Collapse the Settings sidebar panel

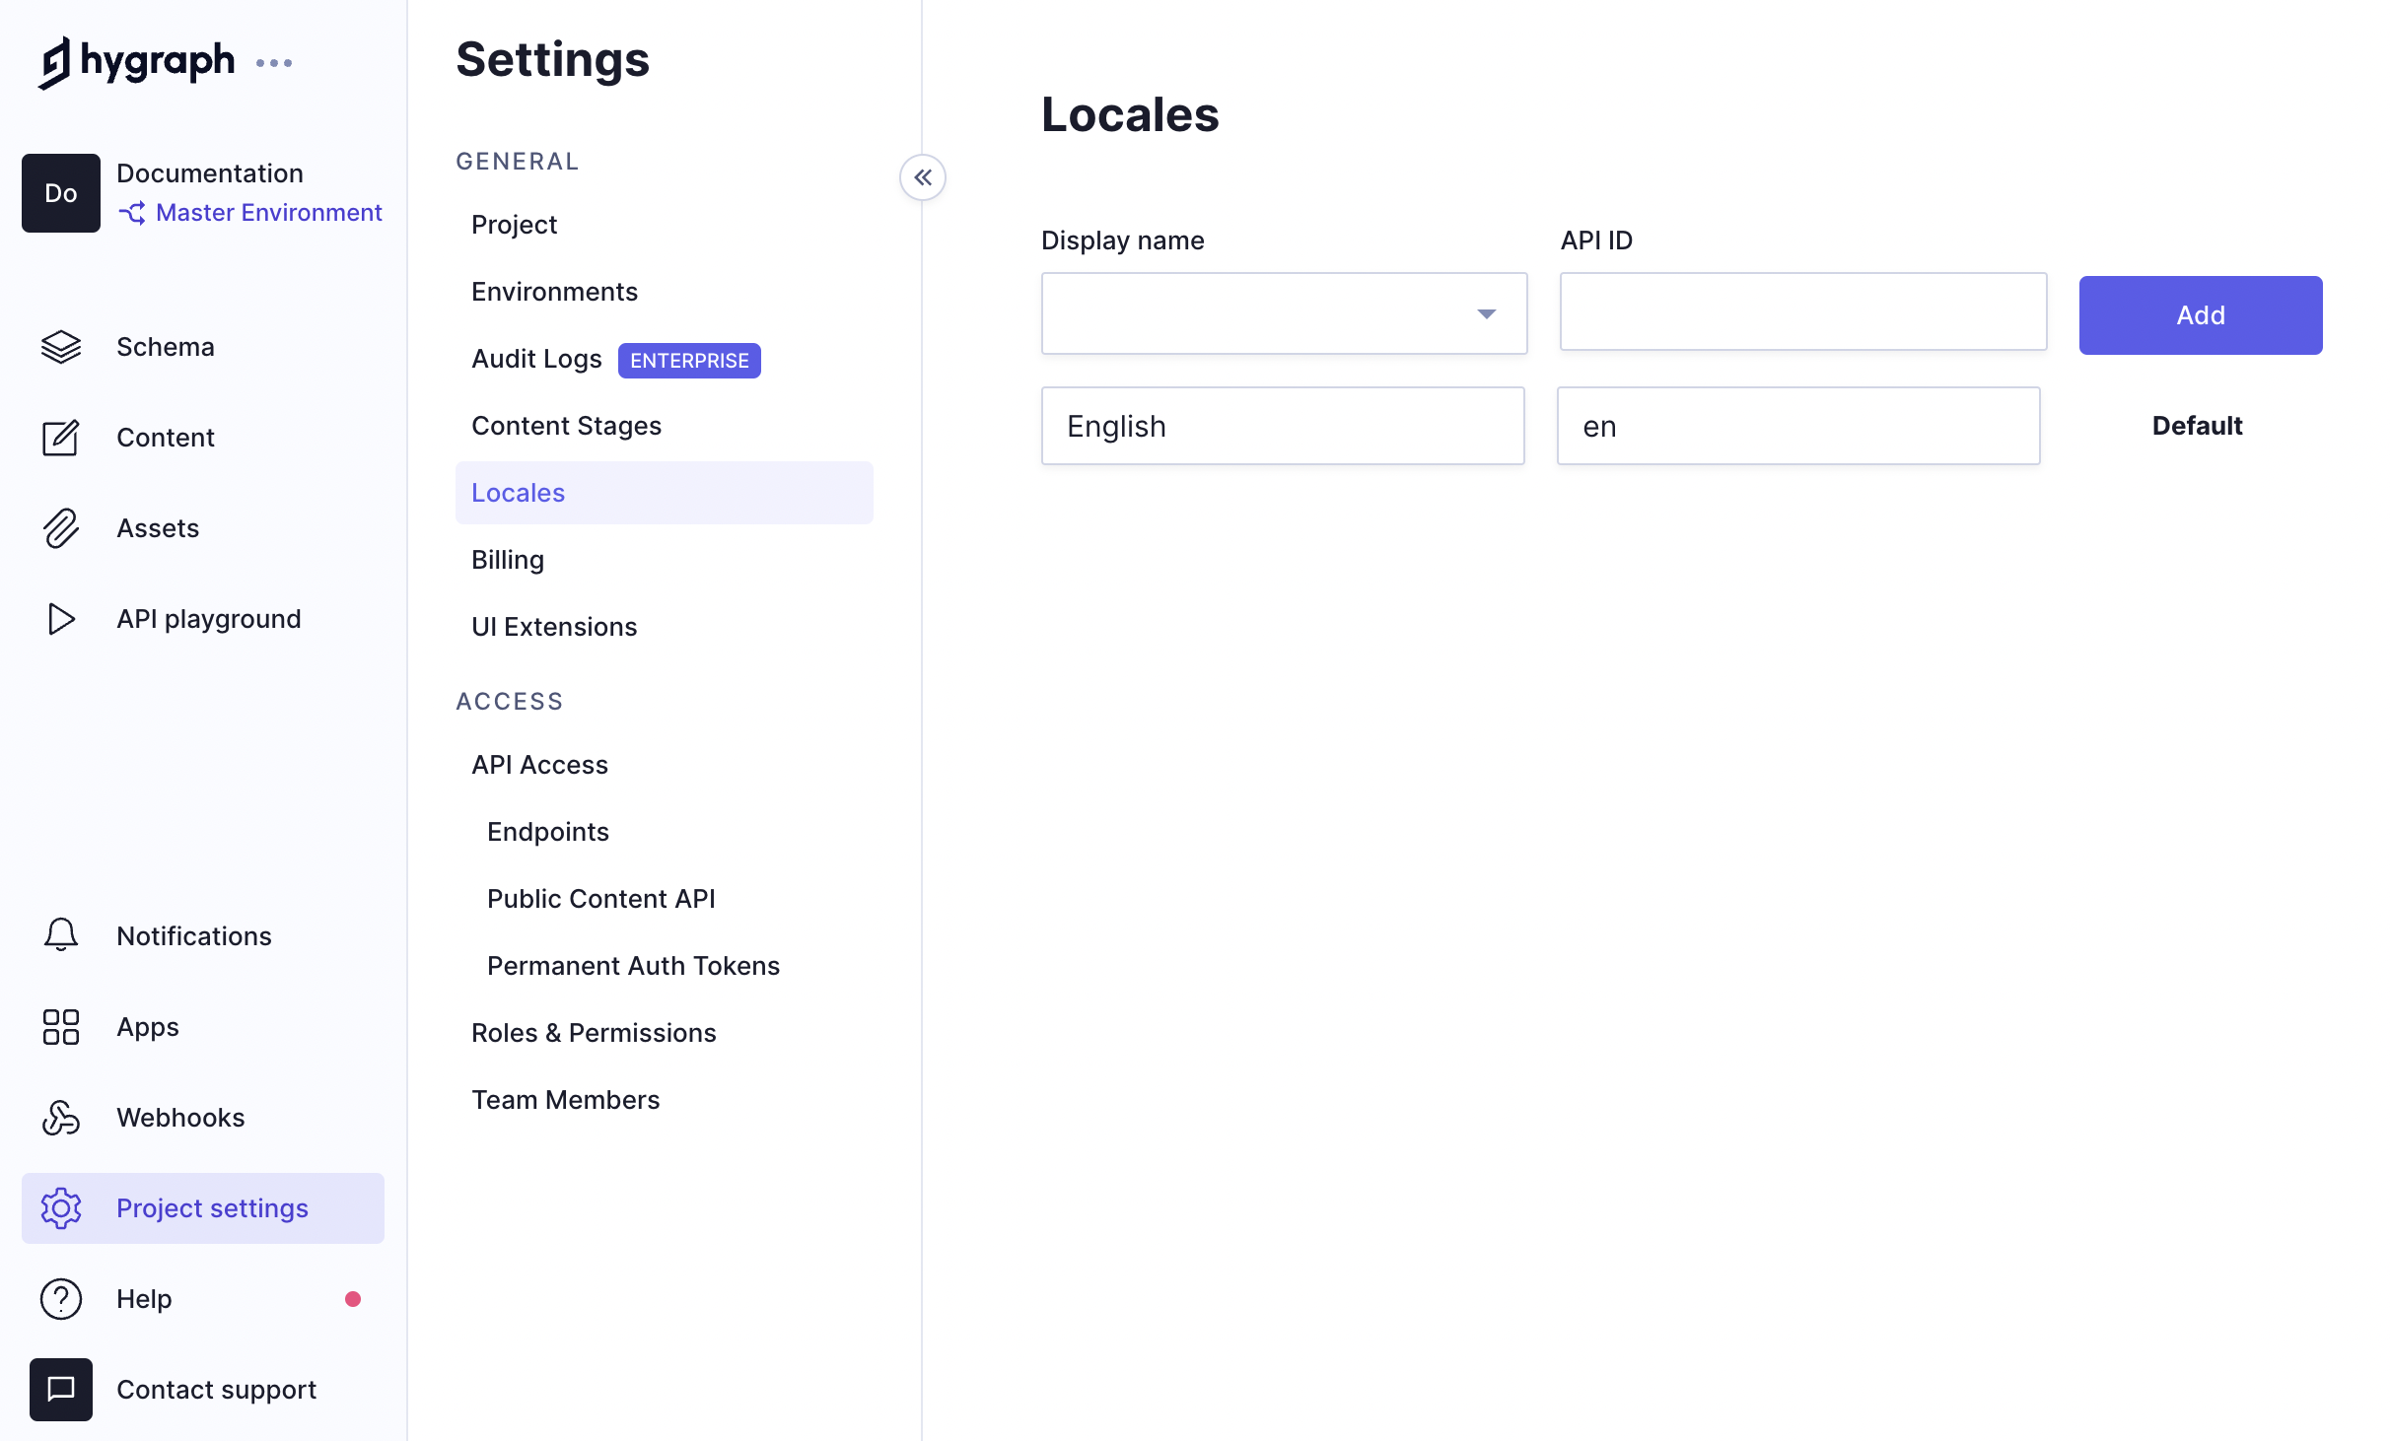[923, 177]
